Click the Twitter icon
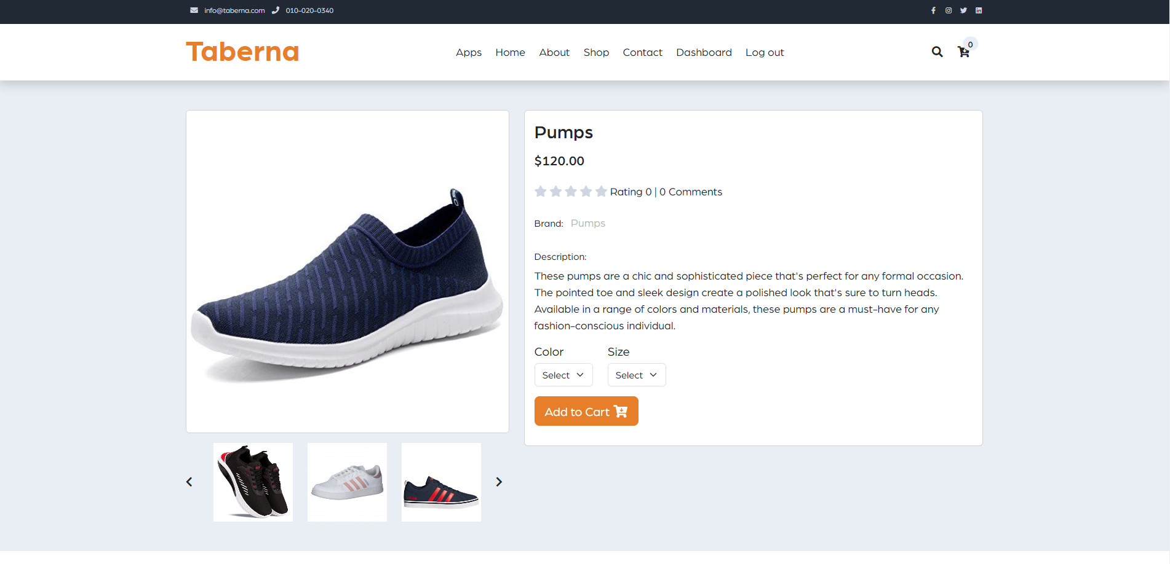The height and width of the screenshot is (564, 1170). [x=963, y=10]
